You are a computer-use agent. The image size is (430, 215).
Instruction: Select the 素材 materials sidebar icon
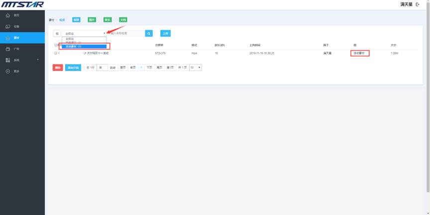8,38
